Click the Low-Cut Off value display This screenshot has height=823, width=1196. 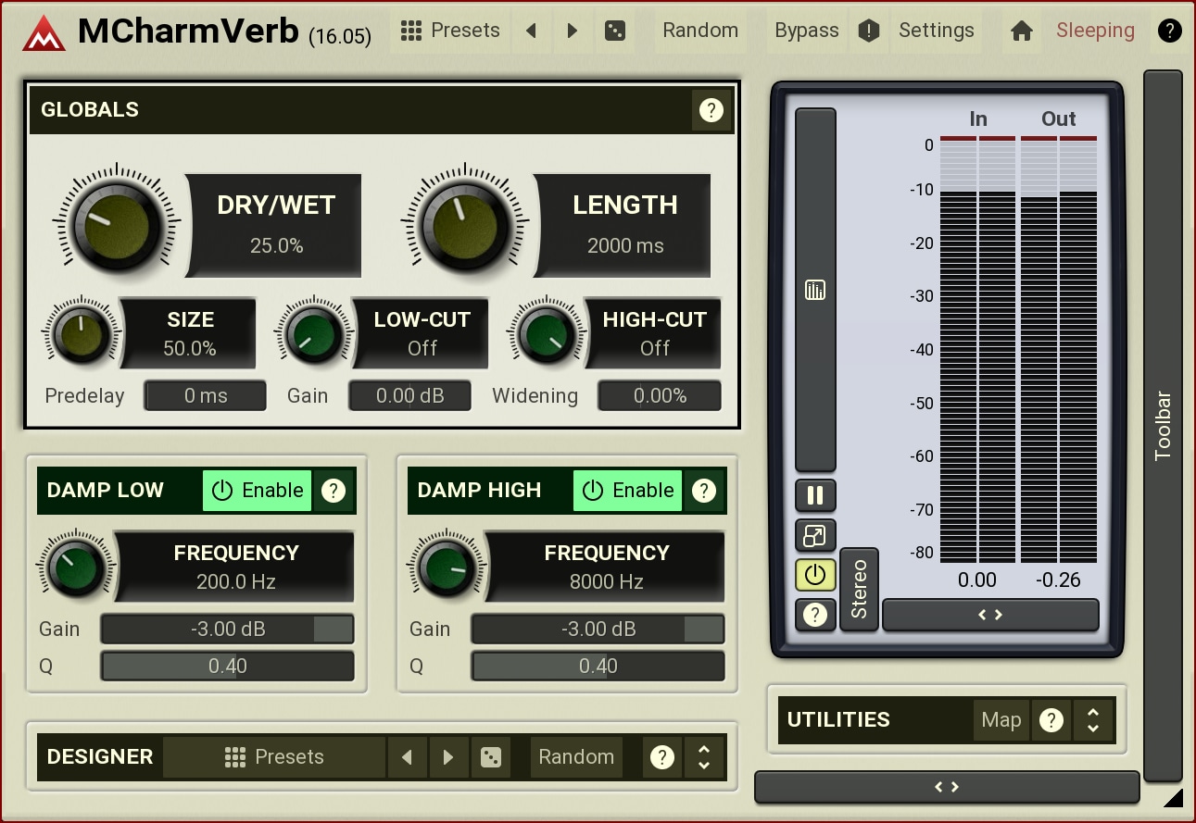point(422,348)
